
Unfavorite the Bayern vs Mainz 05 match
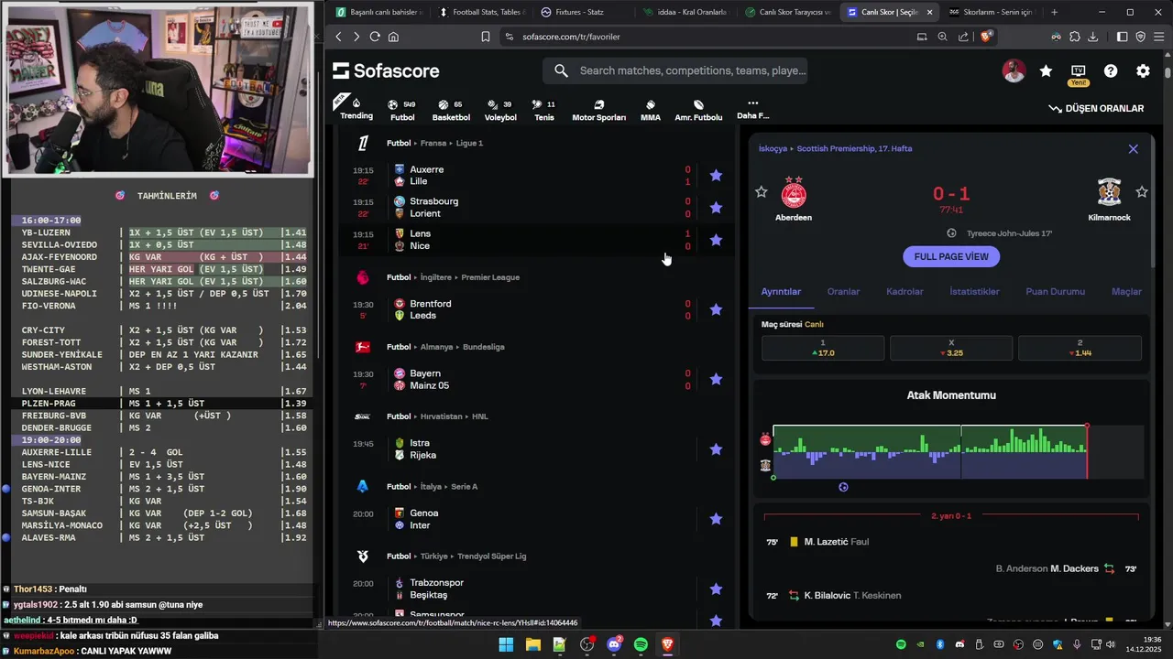pos(716,379)
